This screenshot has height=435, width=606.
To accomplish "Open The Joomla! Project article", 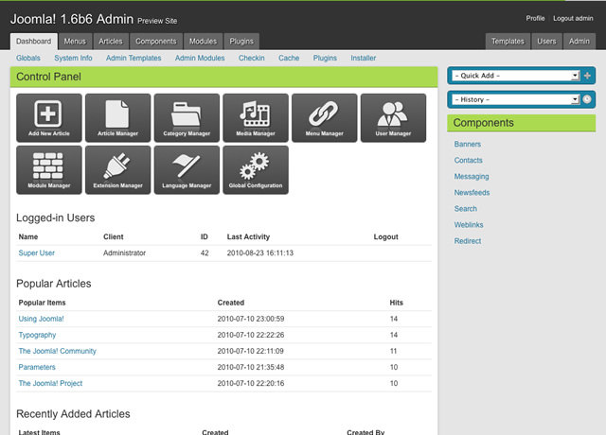I will tap(50, 383).
